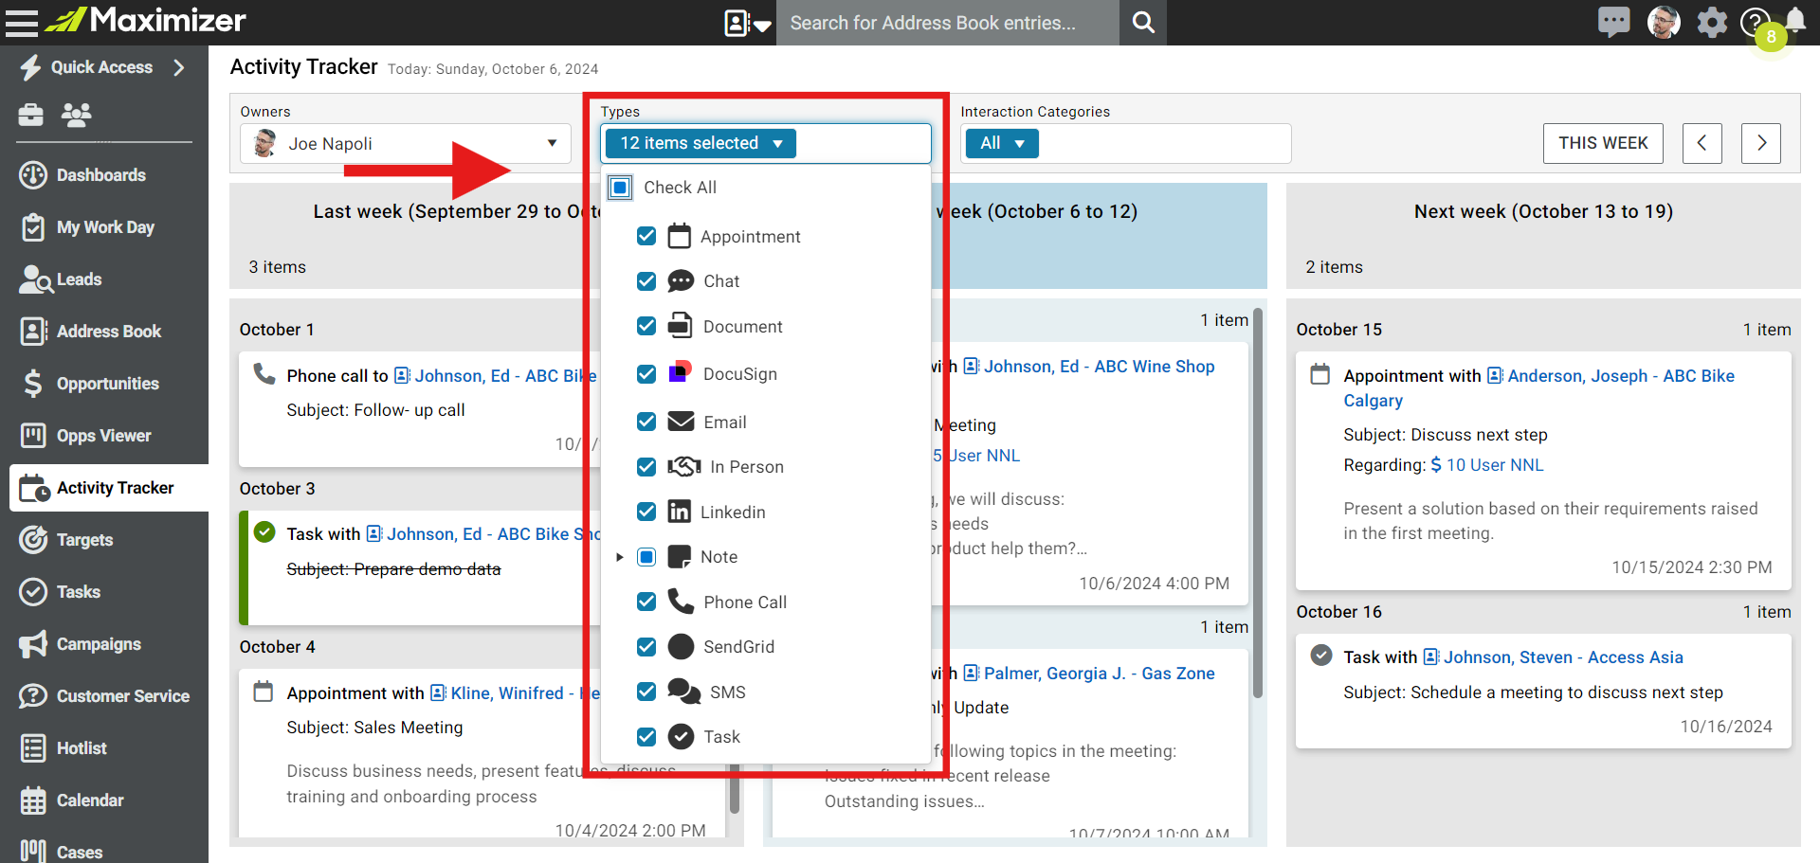Screen dimensions: 1820x863
Task: Click the THIS WEEK button
Action: [x=1603, y=143]
